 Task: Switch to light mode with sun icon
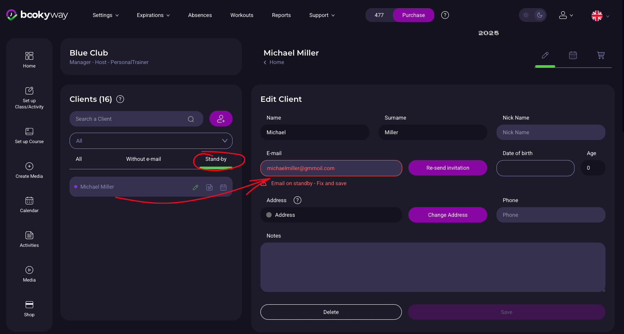pos(526,15)
